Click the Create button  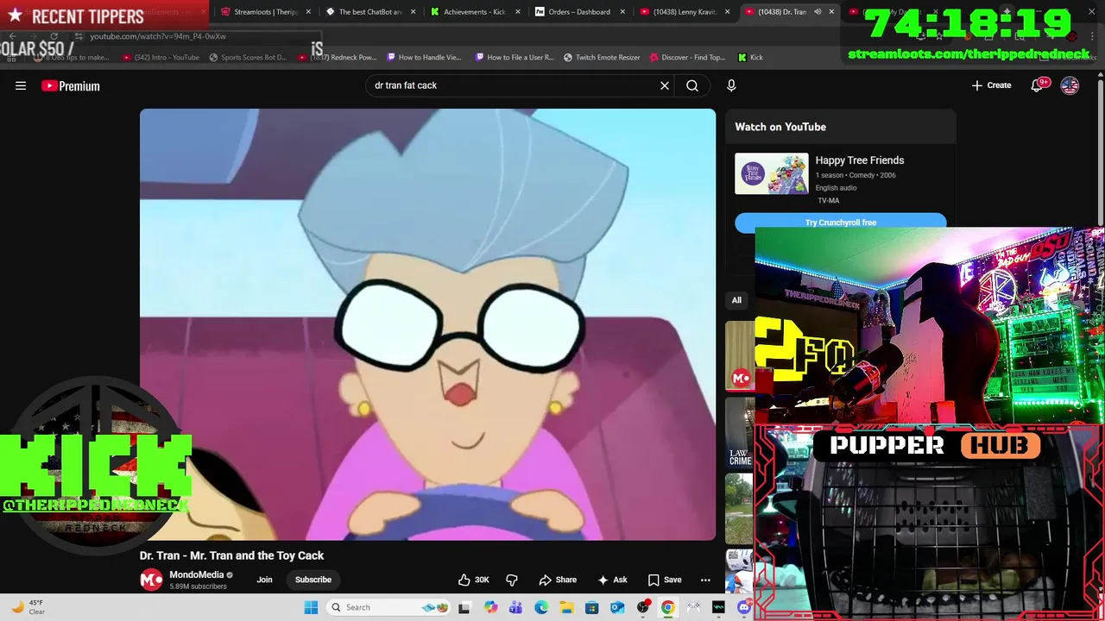[x=991, y=85]
